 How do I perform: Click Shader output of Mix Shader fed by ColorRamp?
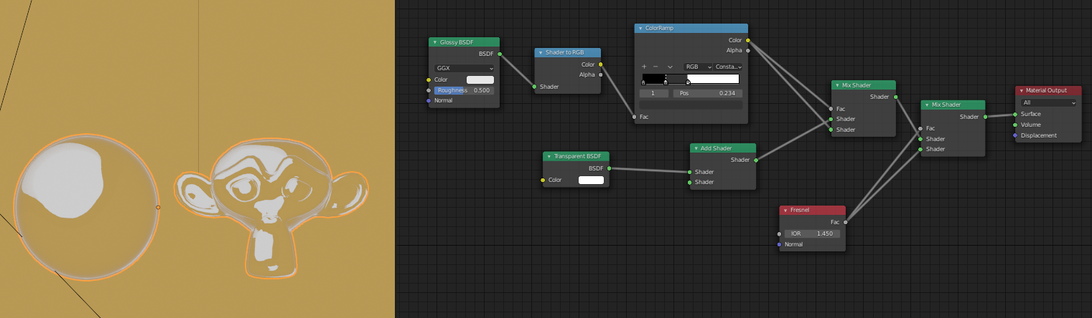[895, 97]
